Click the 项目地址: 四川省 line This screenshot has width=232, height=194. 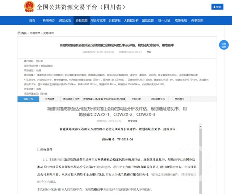click(33, 61)
